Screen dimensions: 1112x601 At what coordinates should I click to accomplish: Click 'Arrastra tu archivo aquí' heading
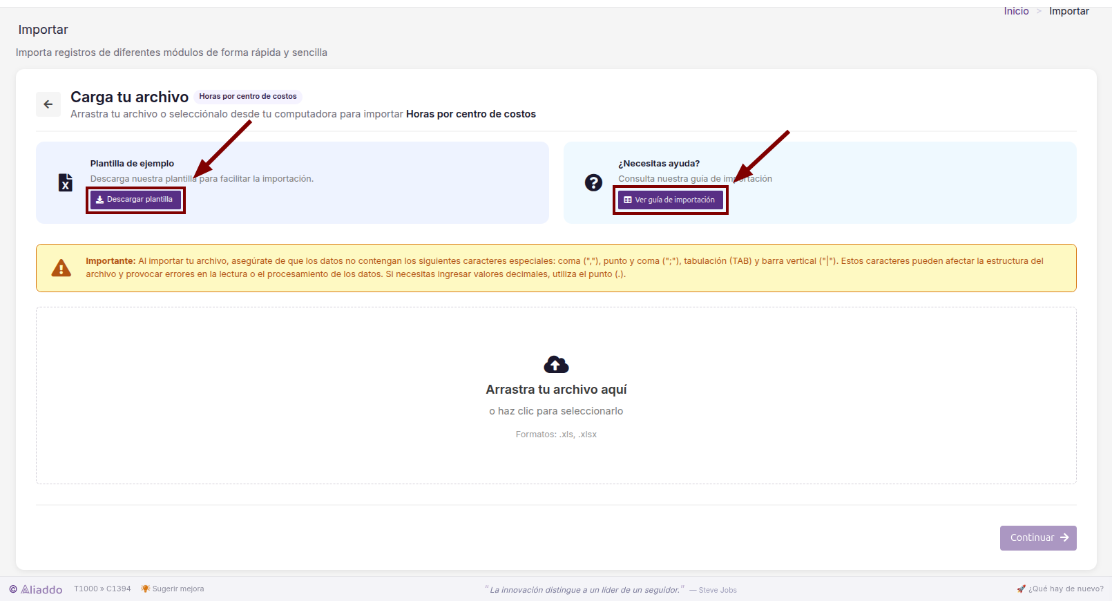tap(556, 390)
